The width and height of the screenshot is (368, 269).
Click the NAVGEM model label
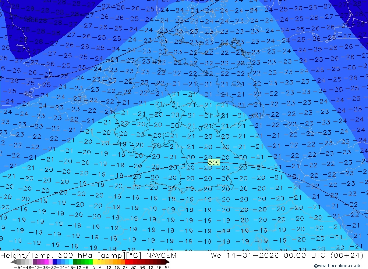point(161,255)
